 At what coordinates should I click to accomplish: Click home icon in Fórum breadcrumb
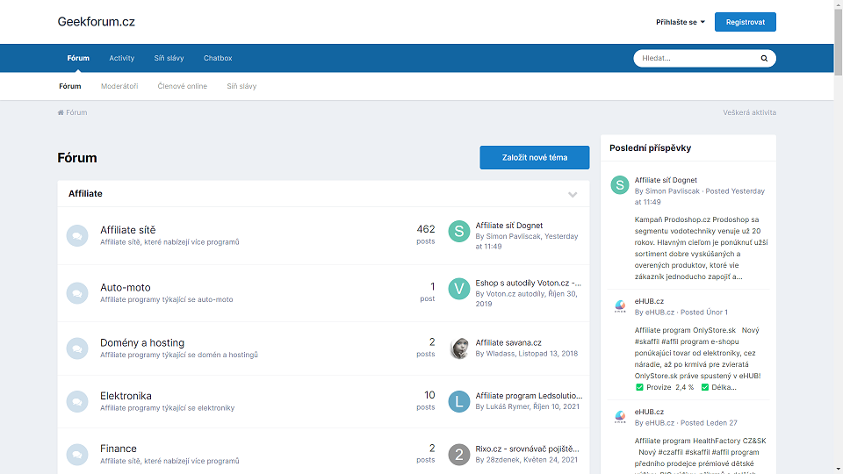pyautogui.click(x=61, y=112)
